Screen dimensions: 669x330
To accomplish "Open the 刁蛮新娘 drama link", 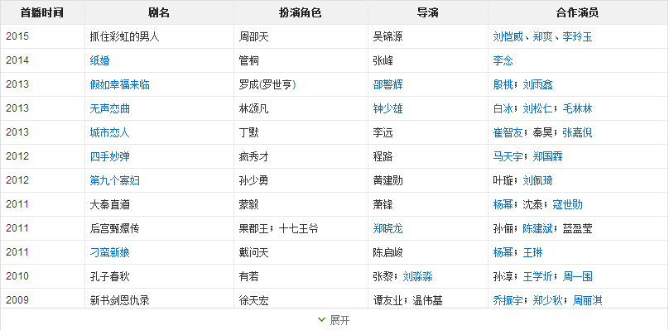I will 109,252.
